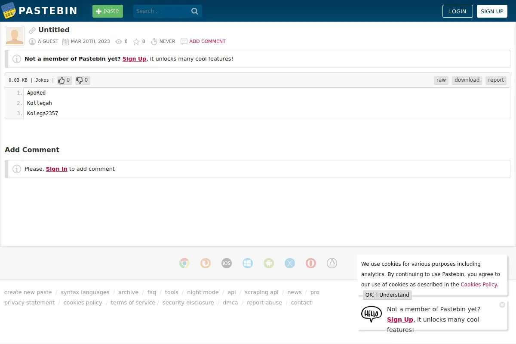View the raw paste

(x=441, y=80)
